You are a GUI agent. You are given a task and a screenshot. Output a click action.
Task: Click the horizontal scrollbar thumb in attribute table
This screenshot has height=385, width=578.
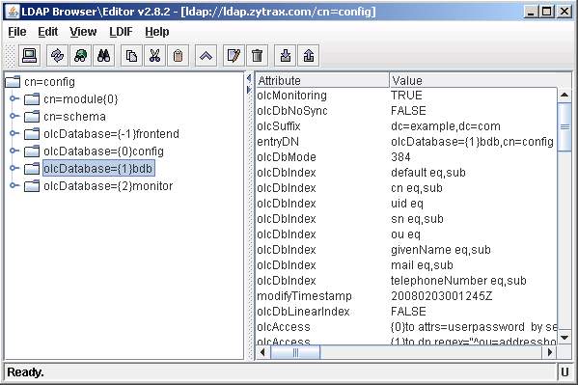tap(295, 352)
